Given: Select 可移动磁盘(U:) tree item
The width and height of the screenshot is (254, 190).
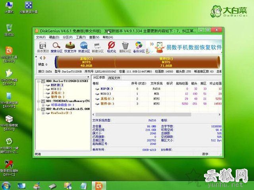Looking at the screenshot, I should click(62, 105).
